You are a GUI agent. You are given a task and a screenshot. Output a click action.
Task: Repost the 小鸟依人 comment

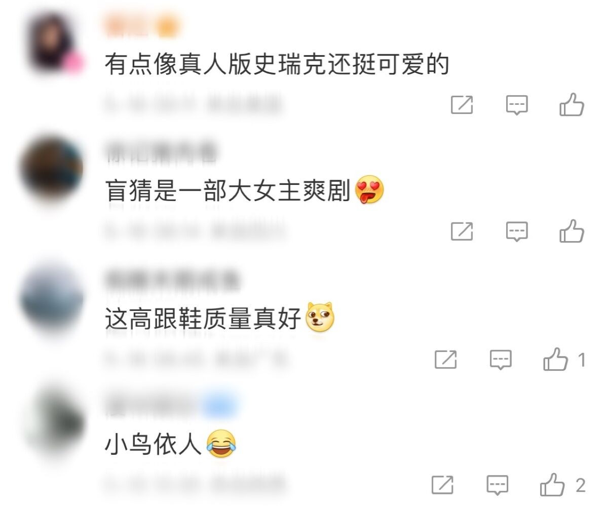pyautogui.click(x=442, y=485)
